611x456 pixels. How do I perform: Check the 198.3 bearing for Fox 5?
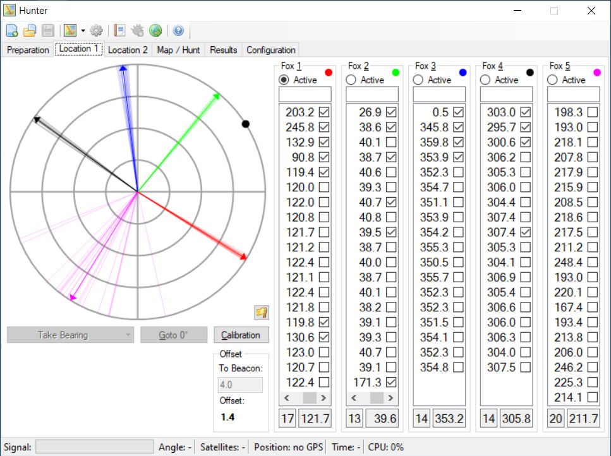pos(592,112)
